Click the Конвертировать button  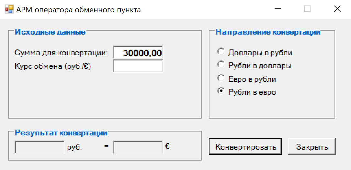(x=245, y=146)
